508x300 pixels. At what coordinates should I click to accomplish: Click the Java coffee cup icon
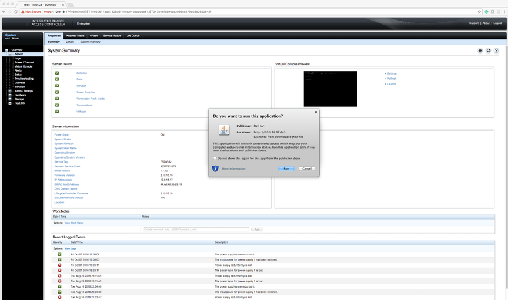(x=223, y=130)
